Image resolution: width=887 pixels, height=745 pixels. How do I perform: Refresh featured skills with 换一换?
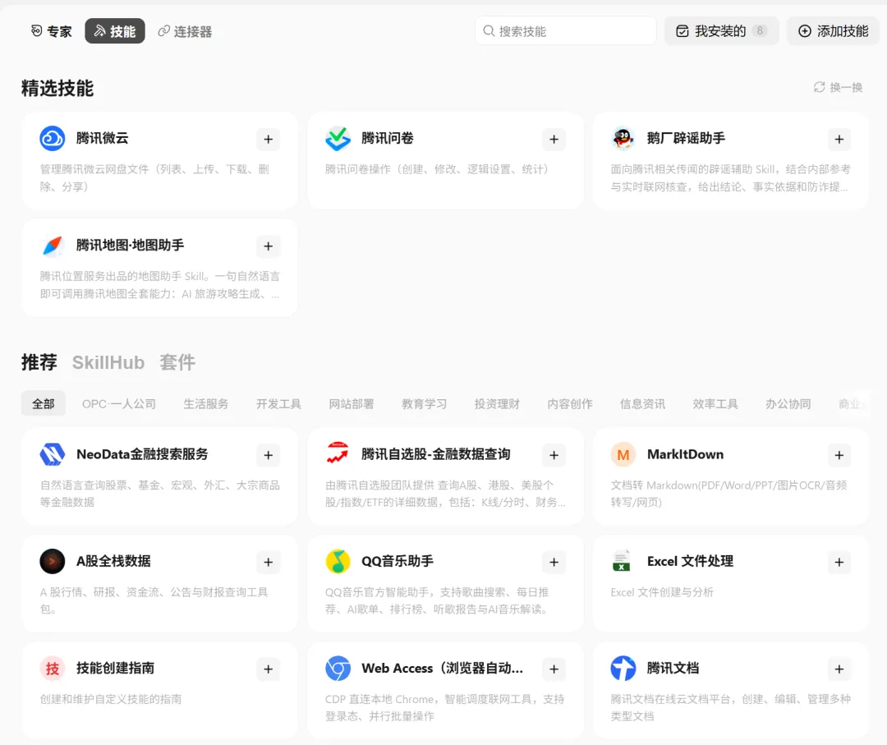(838, 87)
